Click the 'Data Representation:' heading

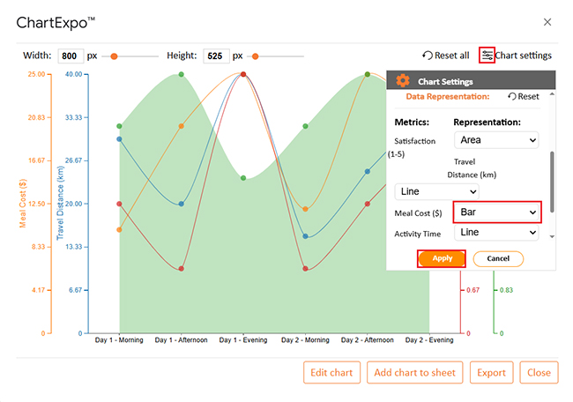point(448,96)
